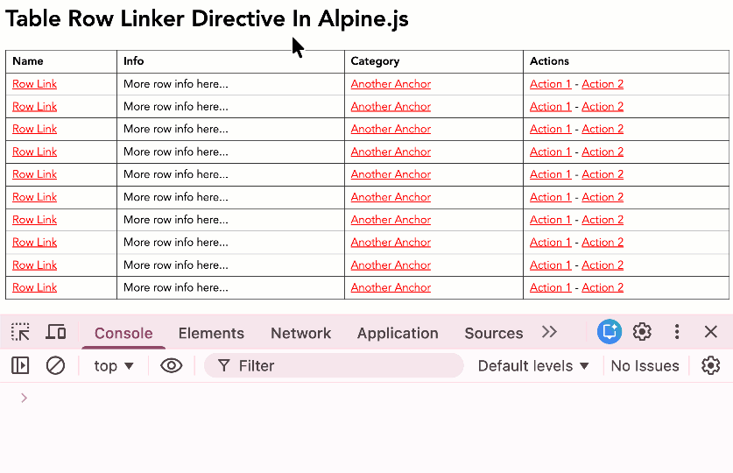Open the DevTools three-dot customize menu
733x473 pixels.
[x=676, y=332]
